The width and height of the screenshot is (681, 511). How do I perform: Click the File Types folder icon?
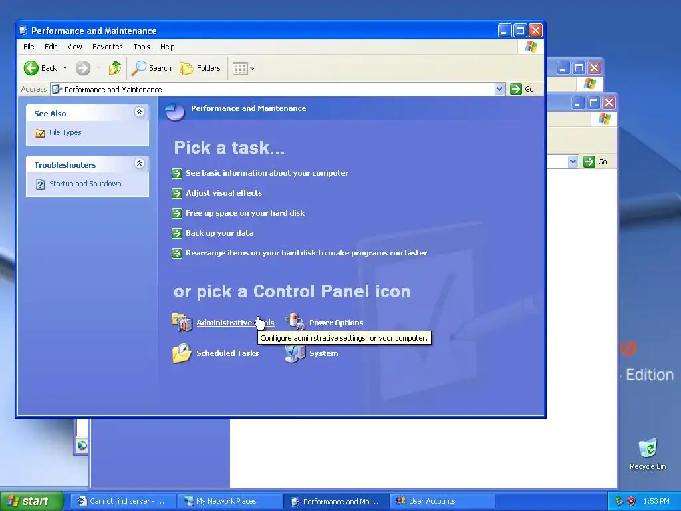click(x=40, y=133)
